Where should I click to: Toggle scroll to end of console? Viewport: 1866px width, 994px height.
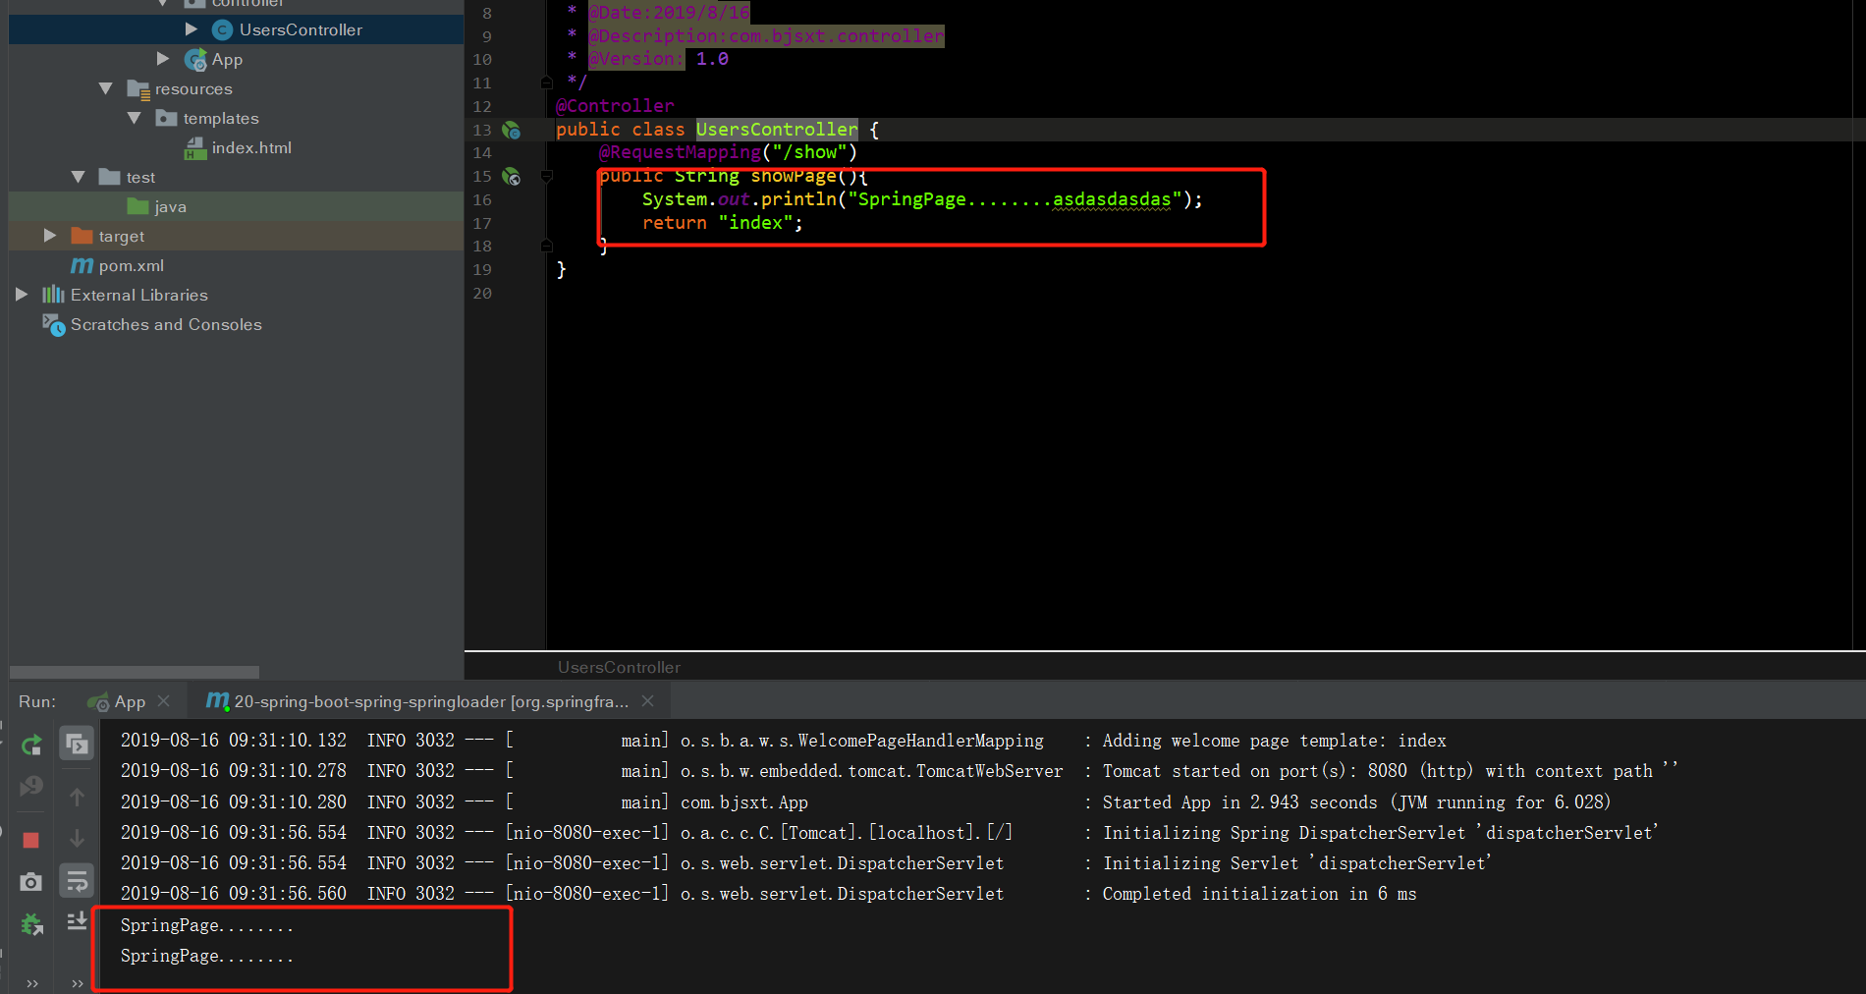pyautogui.click(x=77, y=921)
